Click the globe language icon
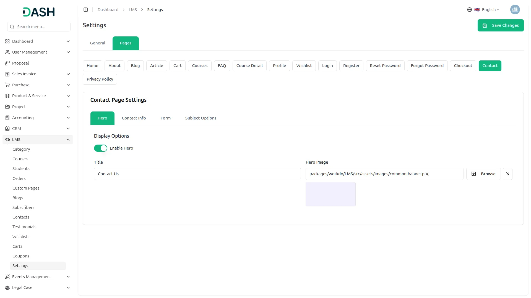Screen dimensions: 531x298 click(x=469, y=10)
